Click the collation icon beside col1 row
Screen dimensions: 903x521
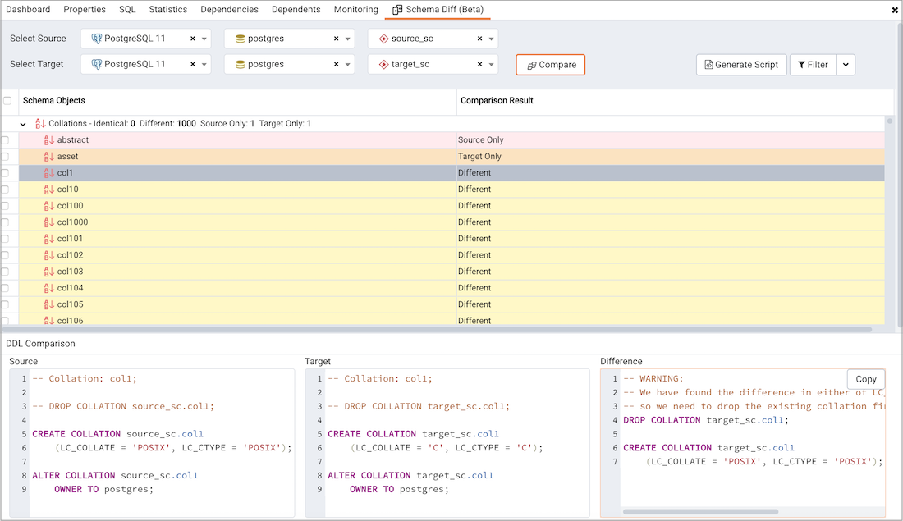[x=49, y=172]
